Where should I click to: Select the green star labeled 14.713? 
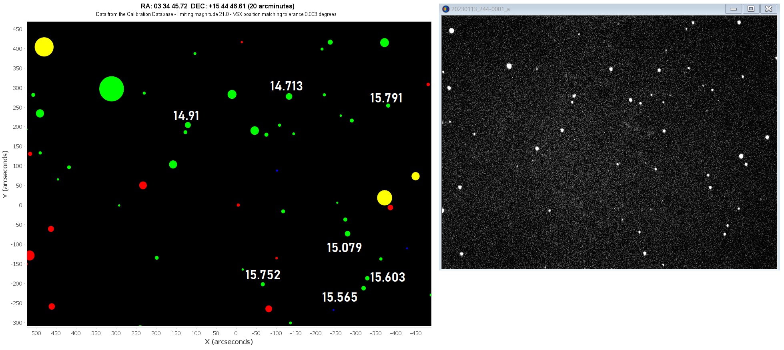289,96
